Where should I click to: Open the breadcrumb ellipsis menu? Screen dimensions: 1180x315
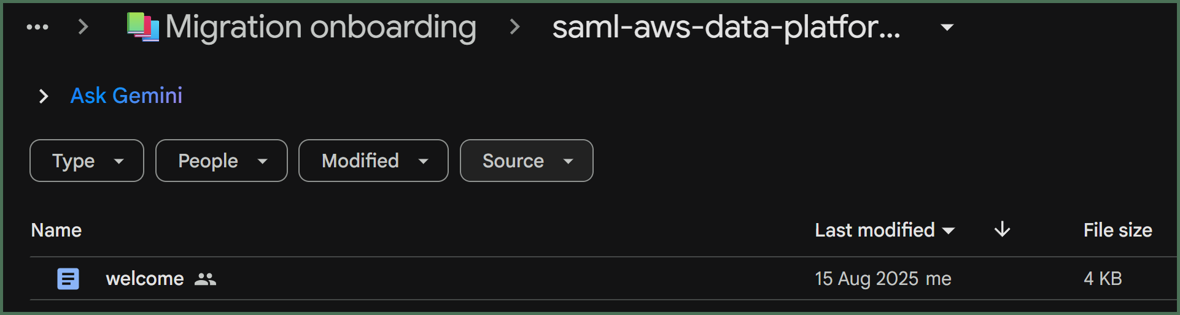coord(37,27)
